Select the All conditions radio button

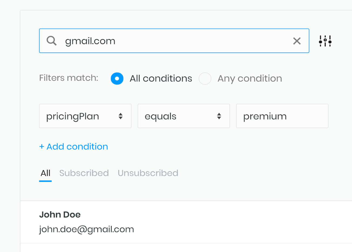(117, 78)
